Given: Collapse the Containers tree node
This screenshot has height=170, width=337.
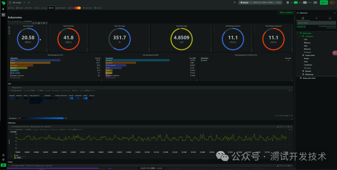Looking at the screenshot, I should click(x=300, y=36).
